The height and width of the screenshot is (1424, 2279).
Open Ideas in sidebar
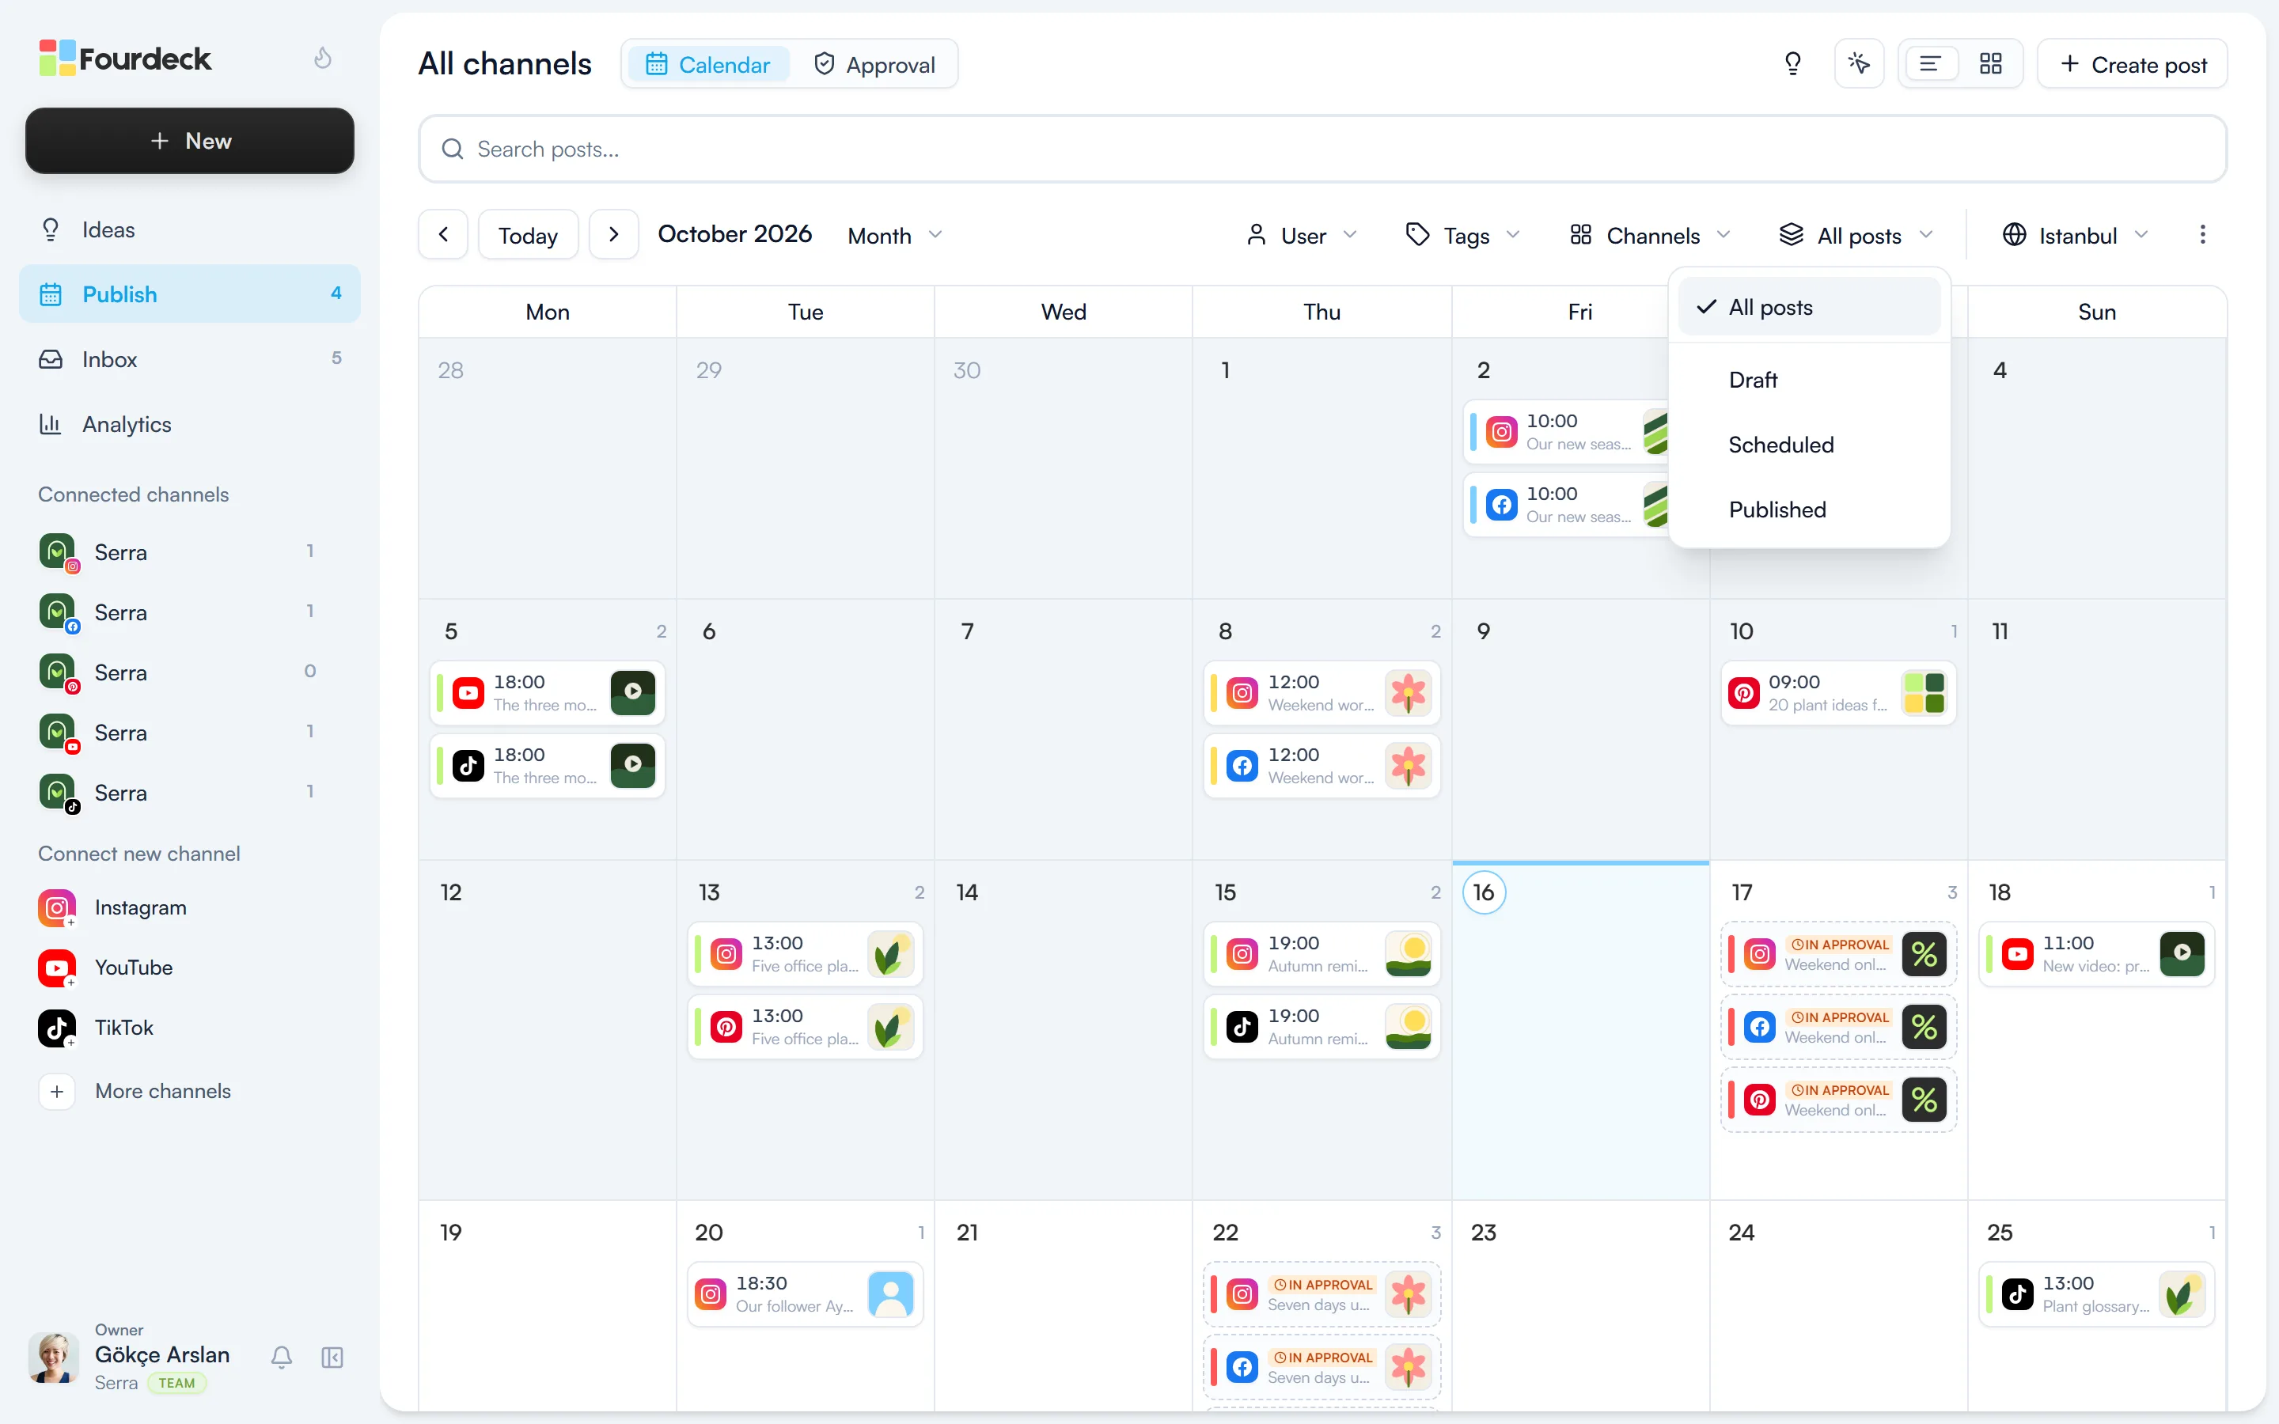point(190,229)
